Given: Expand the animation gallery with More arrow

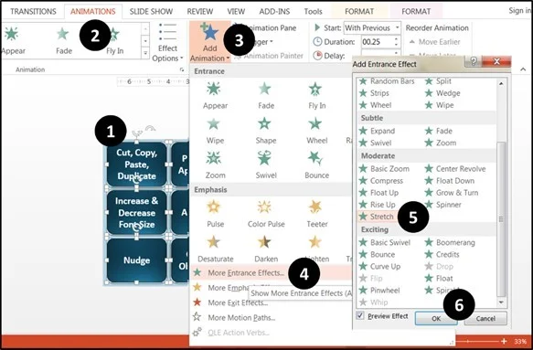Looking at the screenshot, I should 145,53.
